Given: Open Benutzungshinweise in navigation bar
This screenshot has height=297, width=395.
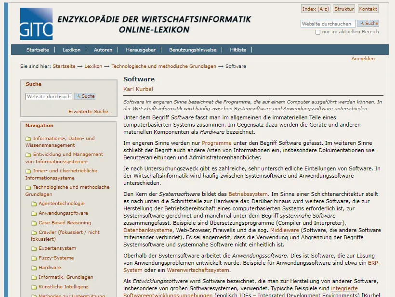Looking at the screenshot, I should pos(193,50).
